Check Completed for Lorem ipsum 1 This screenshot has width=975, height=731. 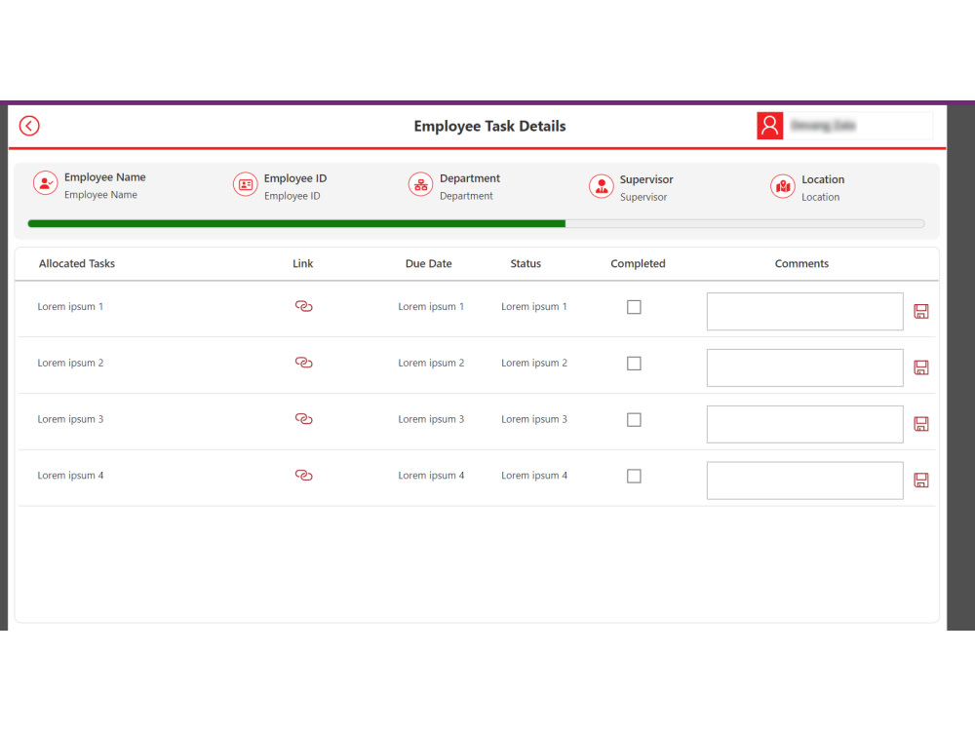click(x=634, y=307)
